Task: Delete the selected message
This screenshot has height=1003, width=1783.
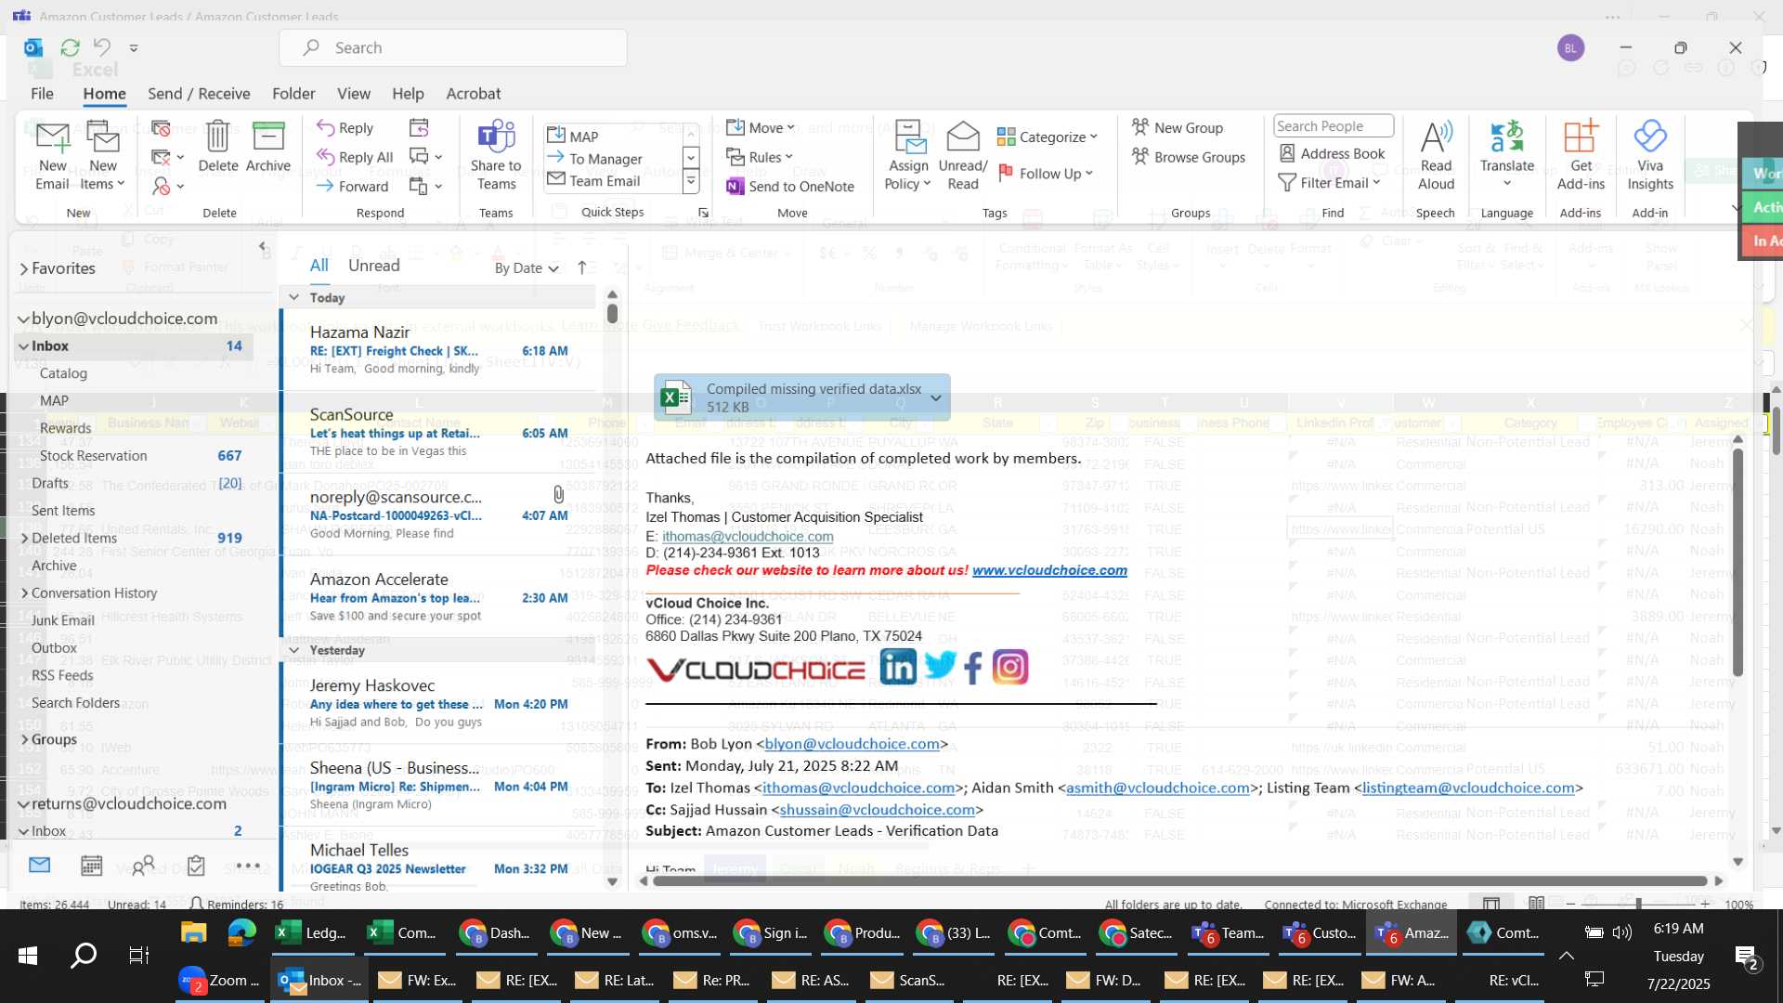Action: [218, 147]
